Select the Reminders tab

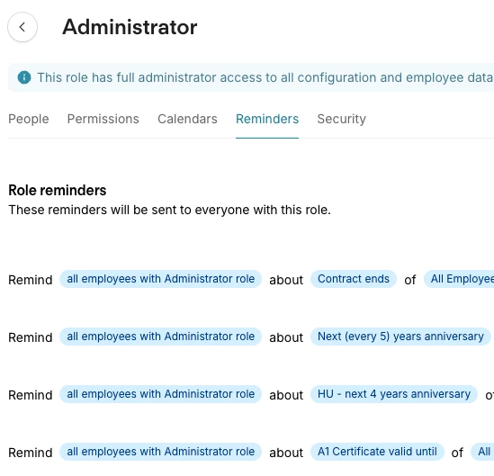click(267, 119)
